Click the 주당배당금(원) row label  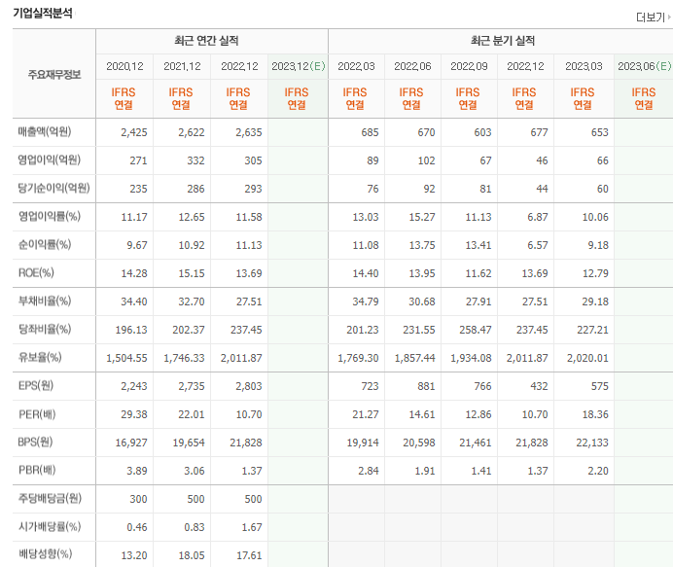pos(50,498)
